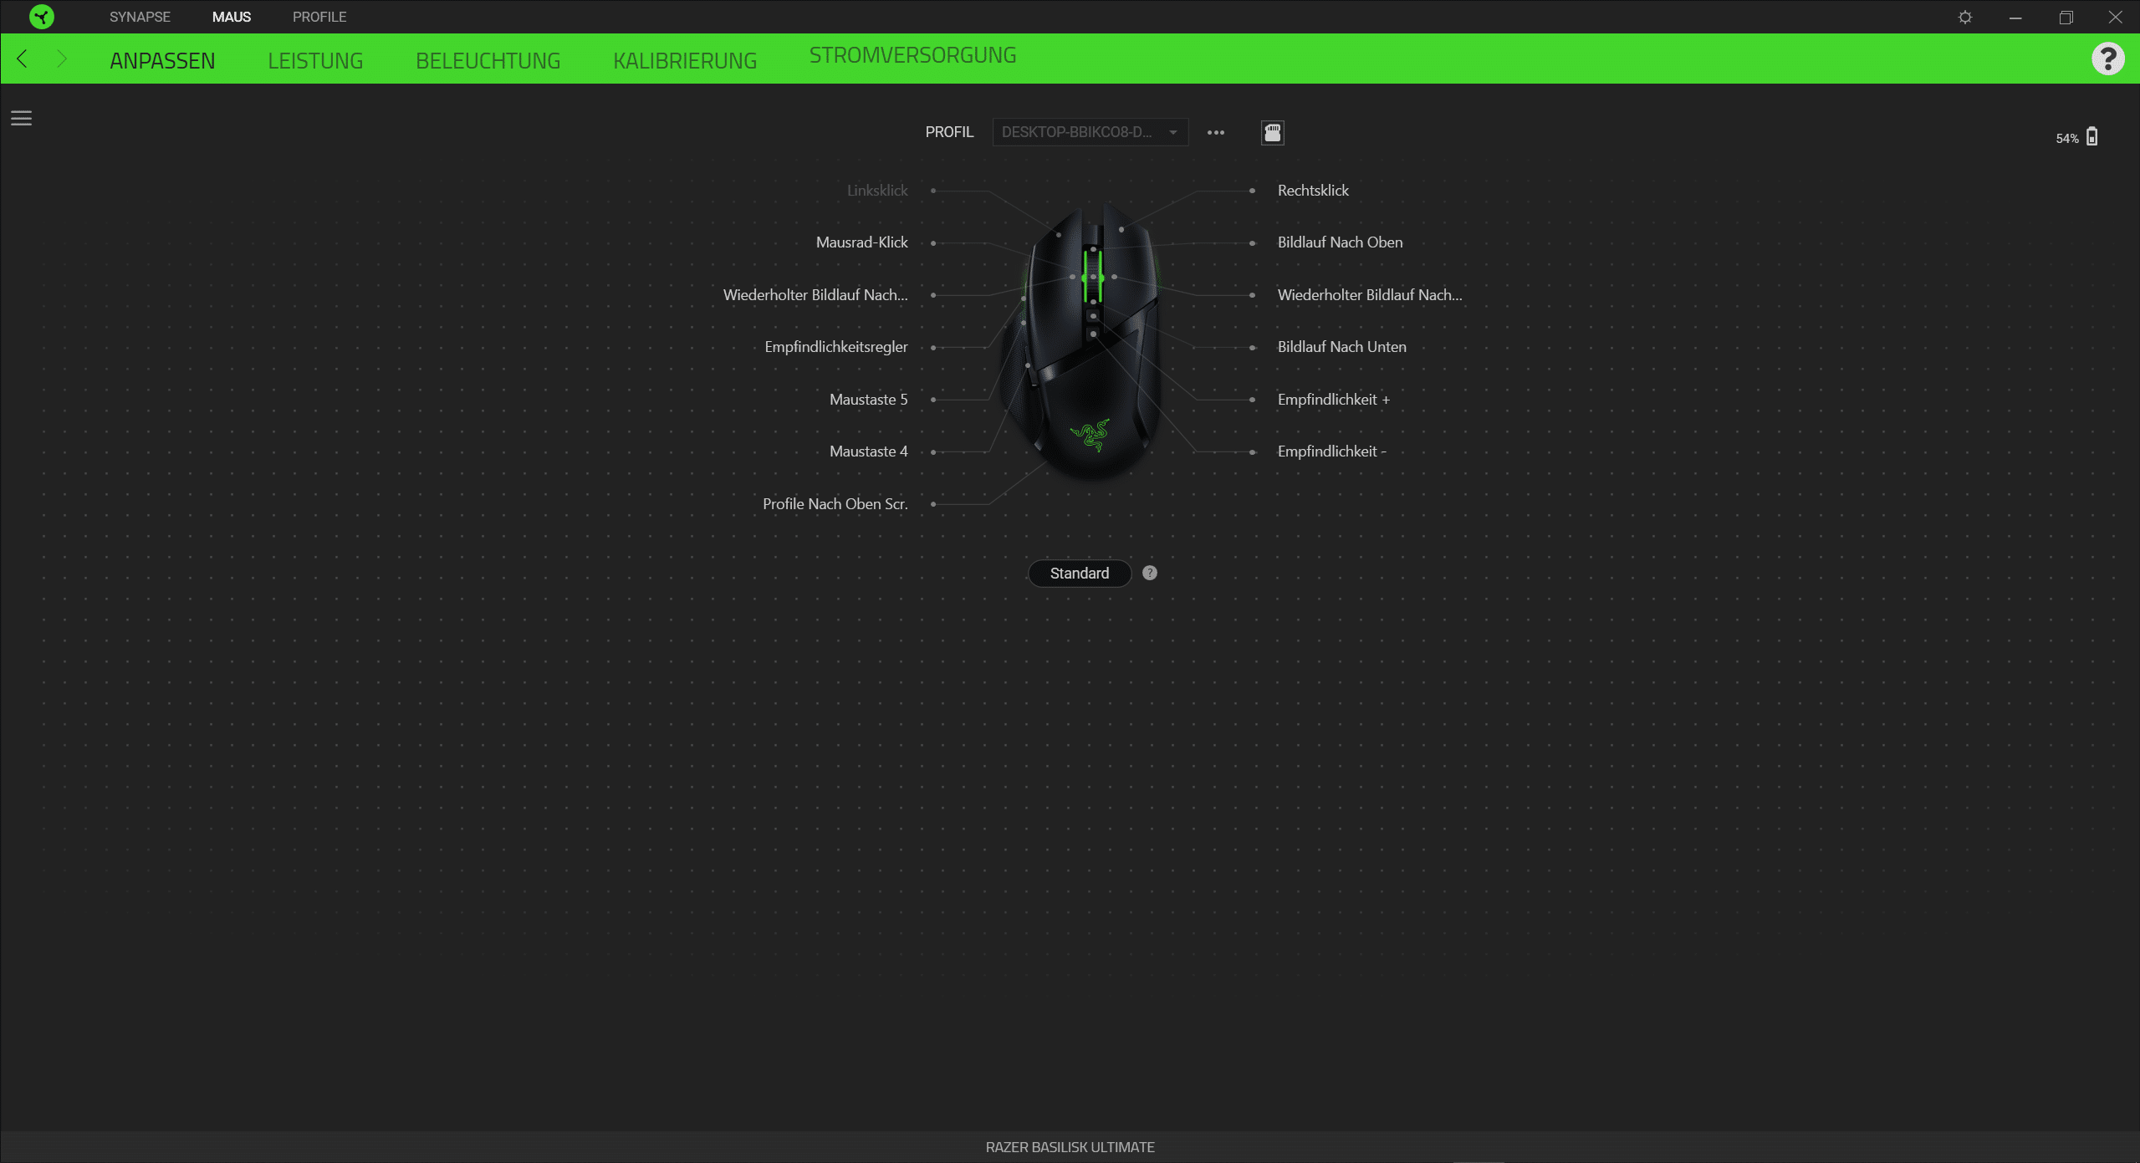Click the Standard mode button

(1079, 573)
